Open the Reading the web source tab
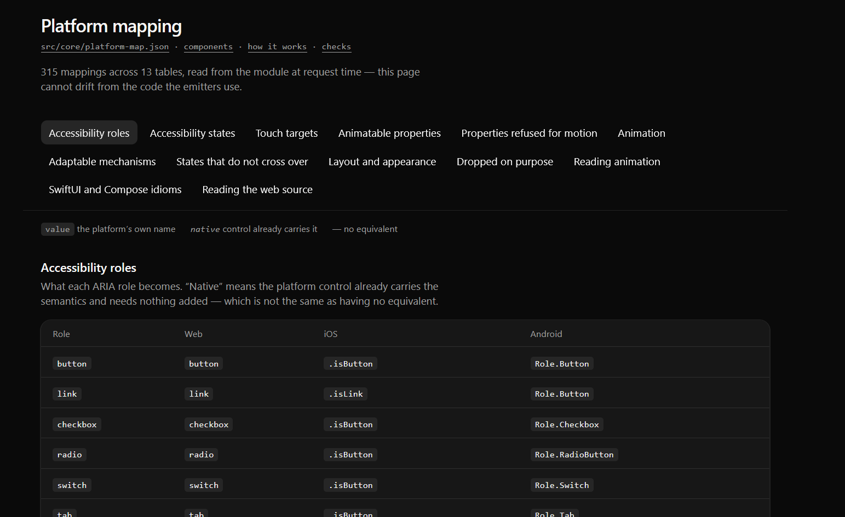The height and width of the screenshot is (517, 845). [257, 189]
